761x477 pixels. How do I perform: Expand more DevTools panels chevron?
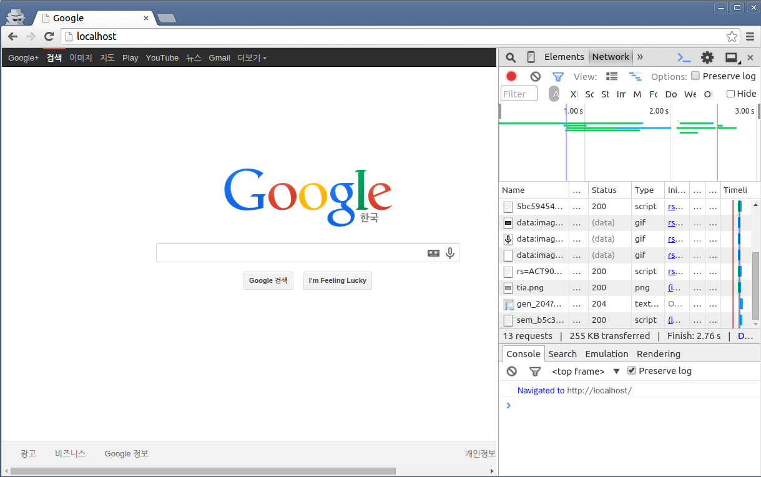click(x=640, y=57)
